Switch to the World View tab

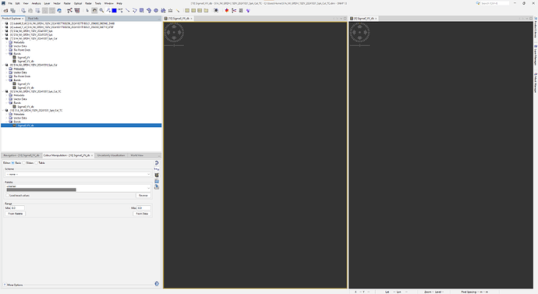pos(137,155)
